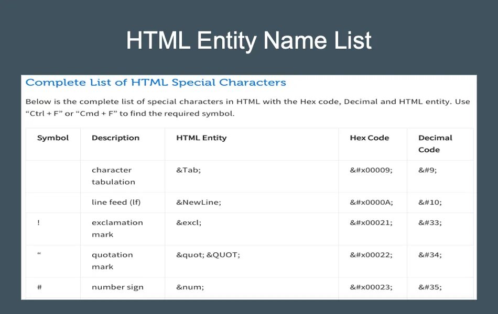
Task: Select the HTML Entity column header
Action: click(201, 138)
